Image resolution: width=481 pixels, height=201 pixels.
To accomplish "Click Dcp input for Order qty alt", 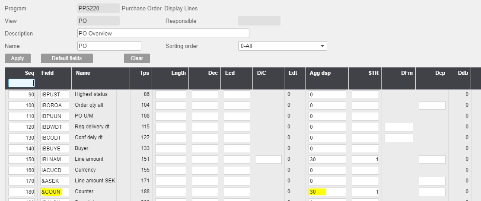I will [x=432, y=105].
